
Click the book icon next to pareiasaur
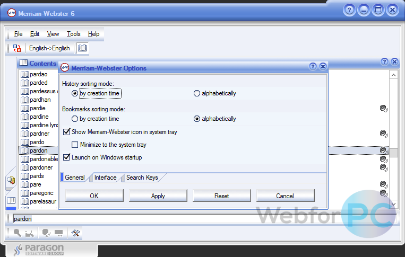(24, 201)
